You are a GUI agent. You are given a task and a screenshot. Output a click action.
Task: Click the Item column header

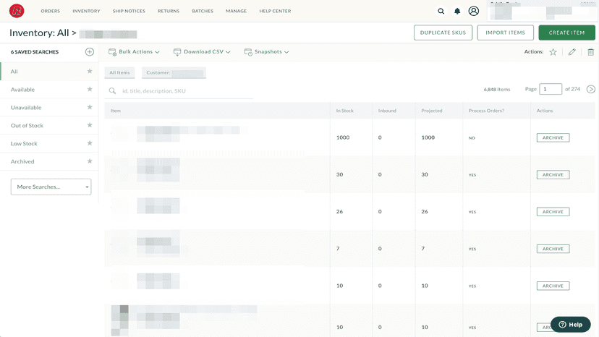pyautogui.click(x=115, y=111)
